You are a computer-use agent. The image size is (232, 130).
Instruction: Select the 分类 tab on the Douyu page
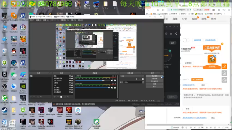184,19
